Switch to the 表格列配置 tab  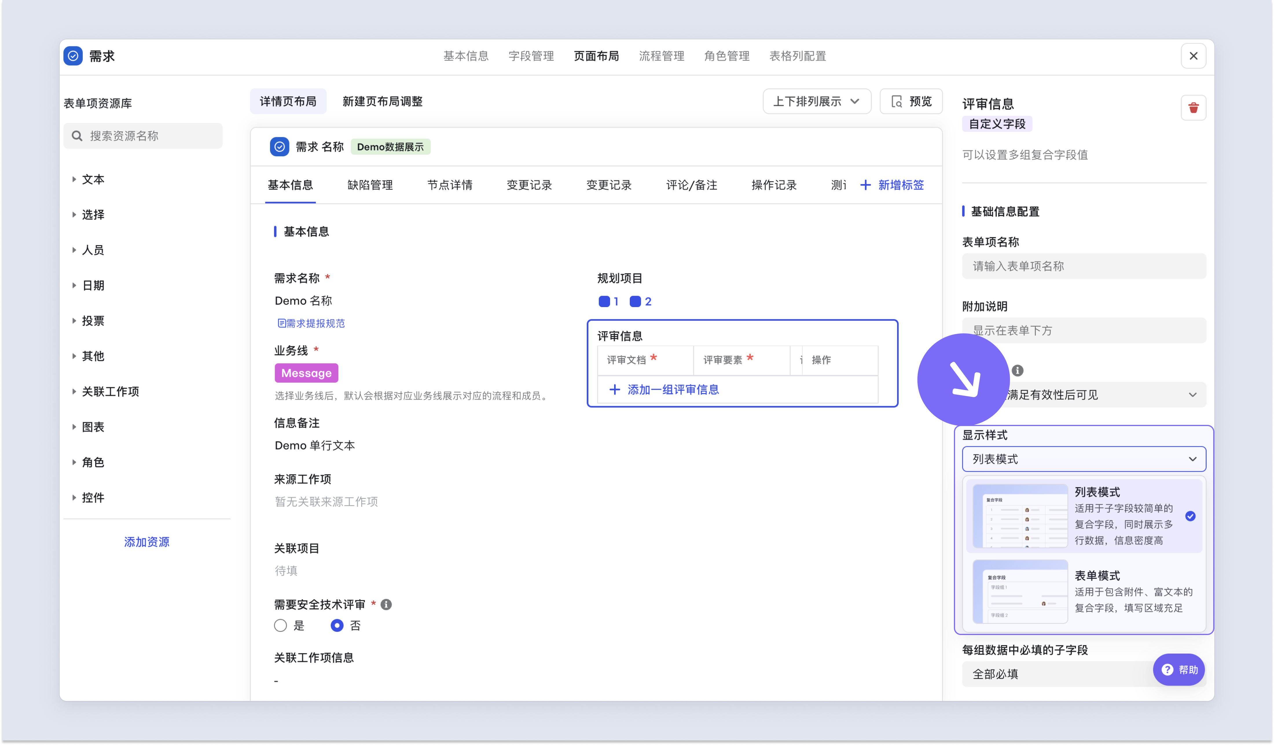point(798,56)
